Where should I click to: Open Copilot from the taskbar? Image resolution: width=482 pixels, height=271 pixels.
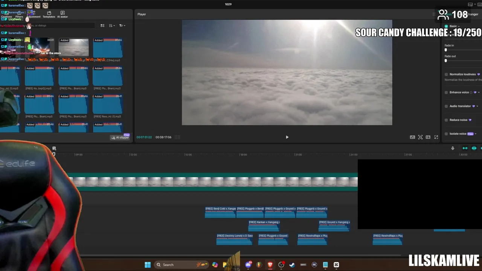(x=215, y=265)
